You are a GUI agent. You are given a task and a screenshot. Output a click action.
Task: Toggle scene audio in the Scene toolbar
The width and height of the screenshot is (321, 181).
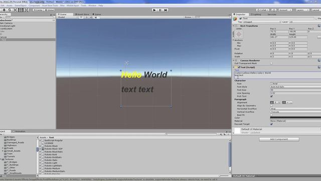tap(91, 17)
